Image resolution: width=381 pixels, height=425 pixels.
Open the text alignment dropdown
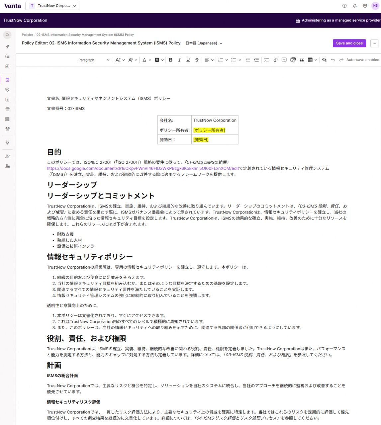[209, 60]
